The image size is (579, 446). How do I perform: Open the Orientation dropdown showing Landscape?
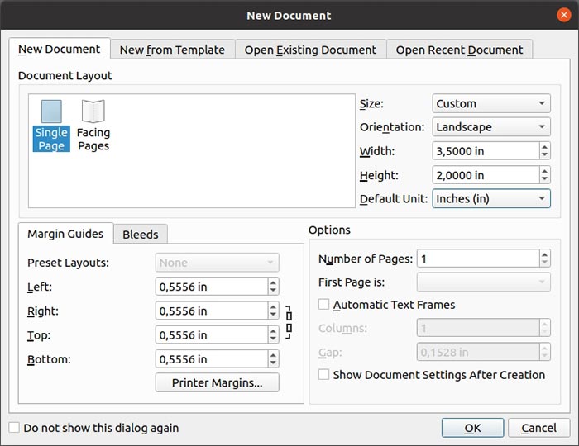point(491,127)
